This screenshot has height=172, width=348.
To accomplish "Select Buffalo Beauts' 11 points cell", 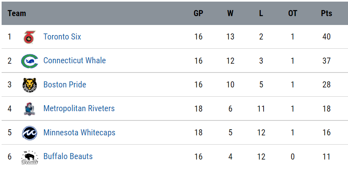I will point(327,157).
